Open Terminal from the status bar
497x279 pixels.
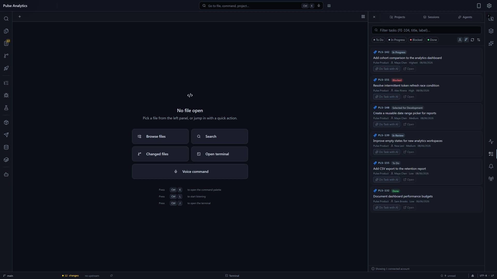pyautogui.click(x=232, y=276)
